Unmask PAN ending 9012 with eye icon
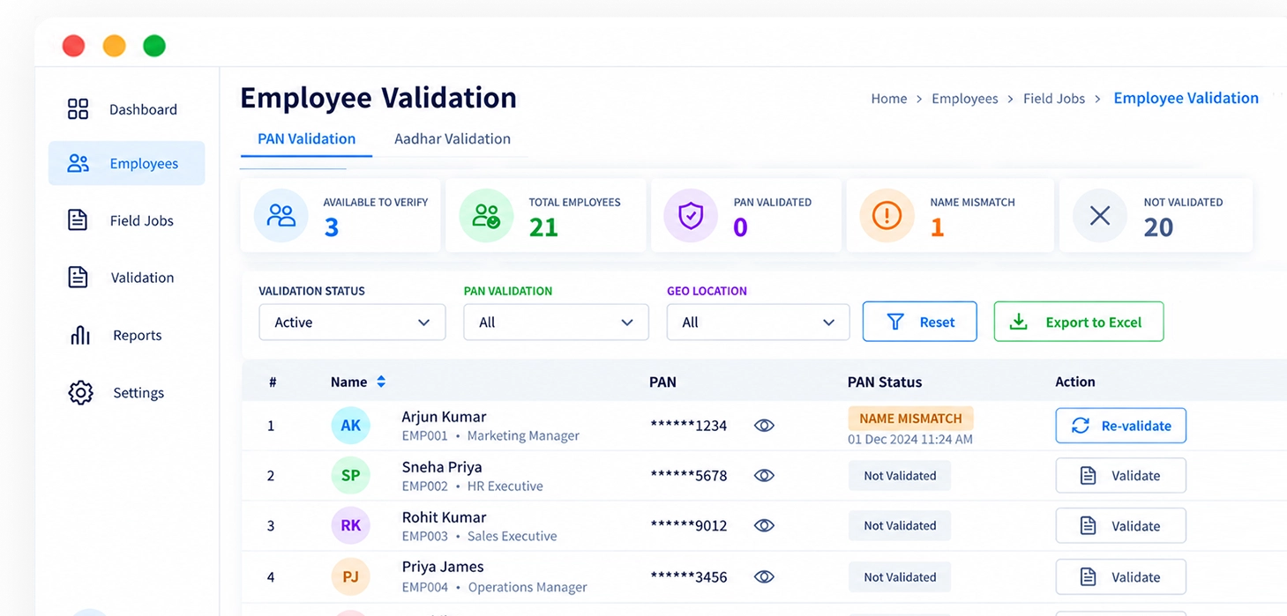Image resolution: width=1287 pixels, height=616 pixels. 764,526
